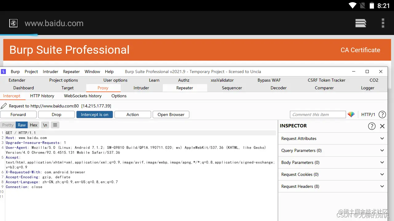Tap the Wi-Fi status icon
This screenshot has height=221, width=394.
pyautogui.click(x=353, y=5)
